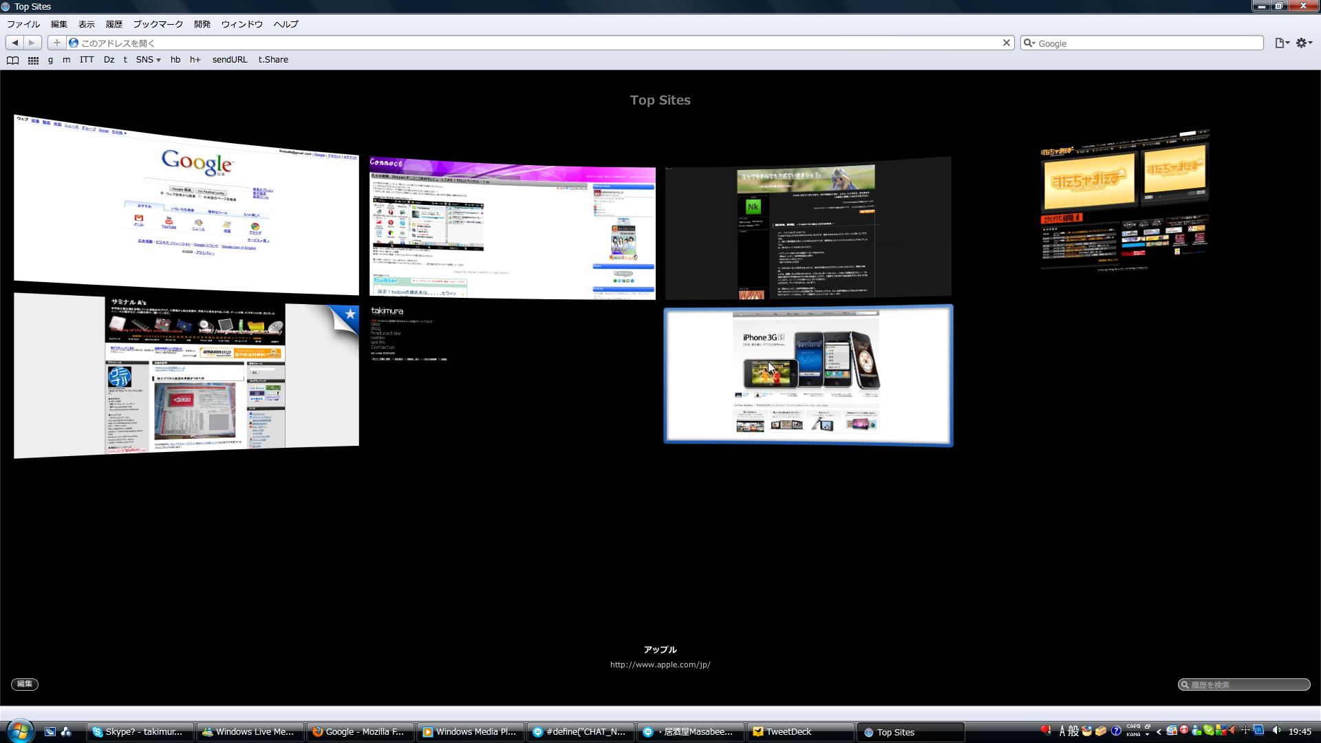Screen dimensions: 1321x743
Task: Click the IME 'A' input mode indicator
Action: [1062, 731]
